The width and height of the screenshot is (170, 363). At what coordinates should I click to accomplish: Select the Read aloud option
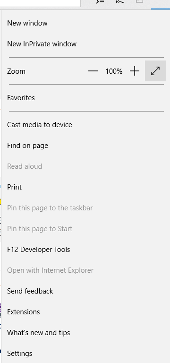point(85,166)
